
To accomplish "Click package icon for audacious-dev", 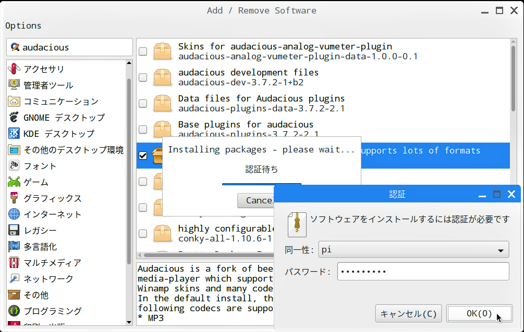I will (162, 77).
